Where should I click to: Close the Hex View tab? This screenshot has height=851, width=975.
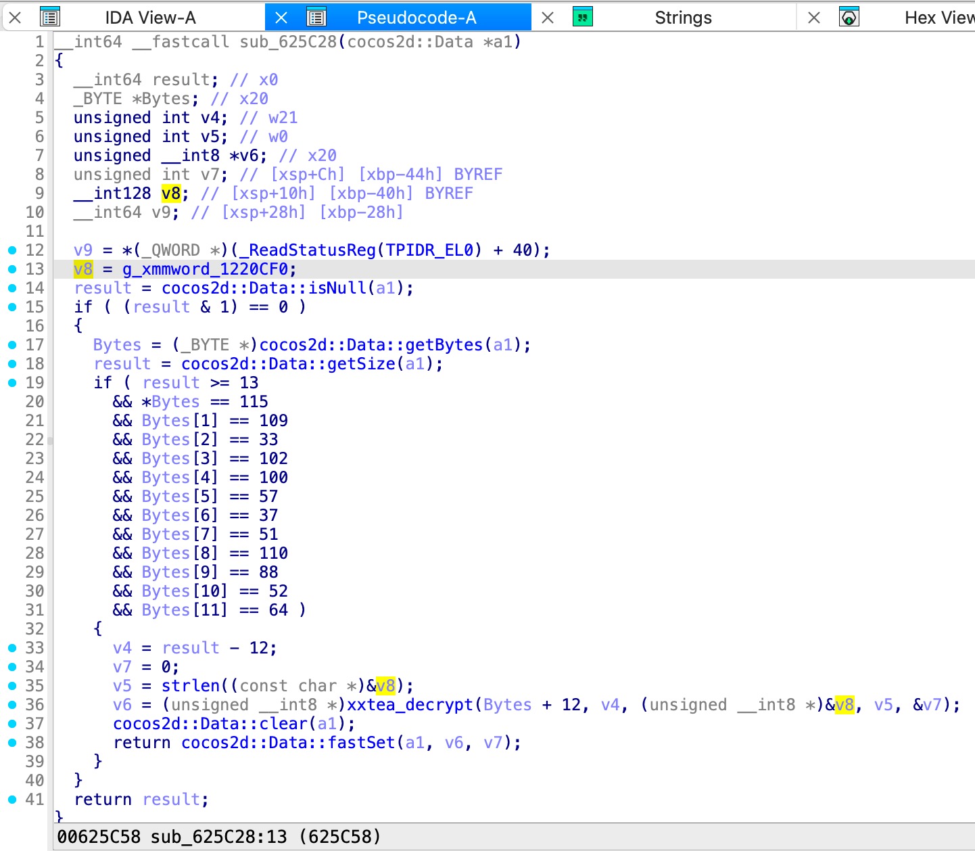click(x=814, y=18)
